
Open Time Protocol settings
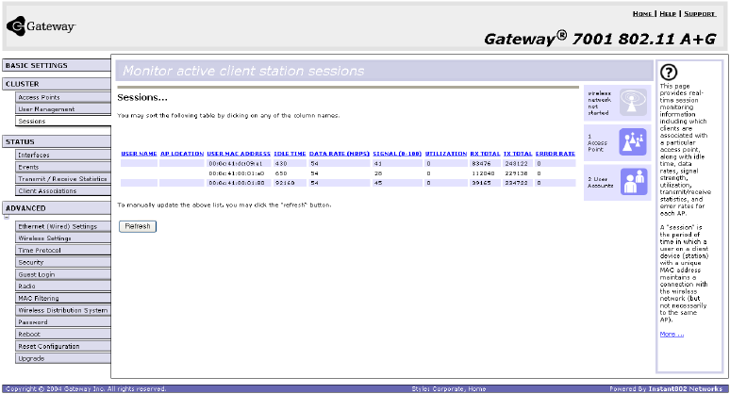click(63, 251)
